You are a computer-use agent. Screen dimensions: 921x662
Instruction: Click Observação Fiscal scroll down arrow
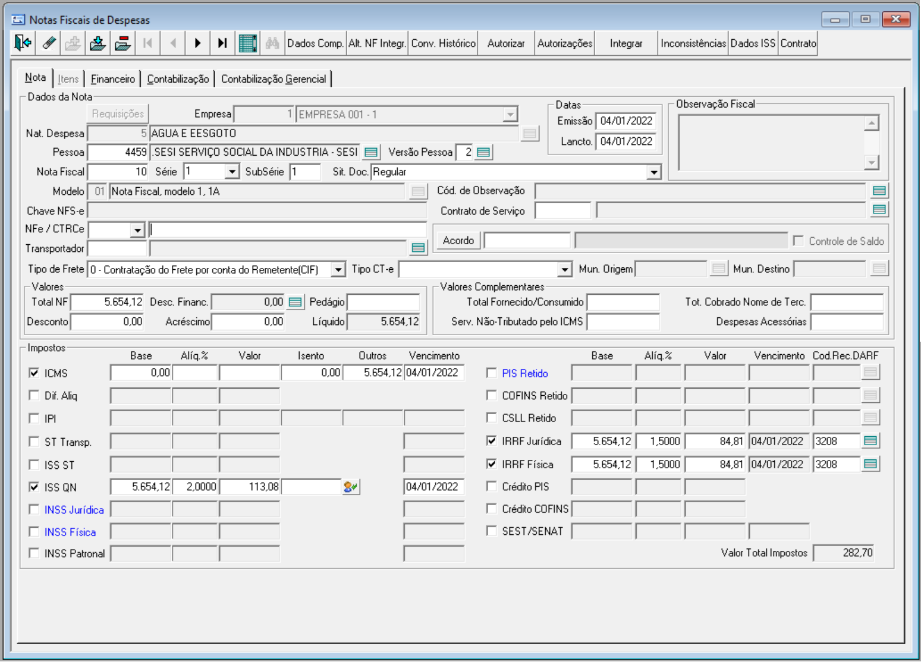pos(872,162)
